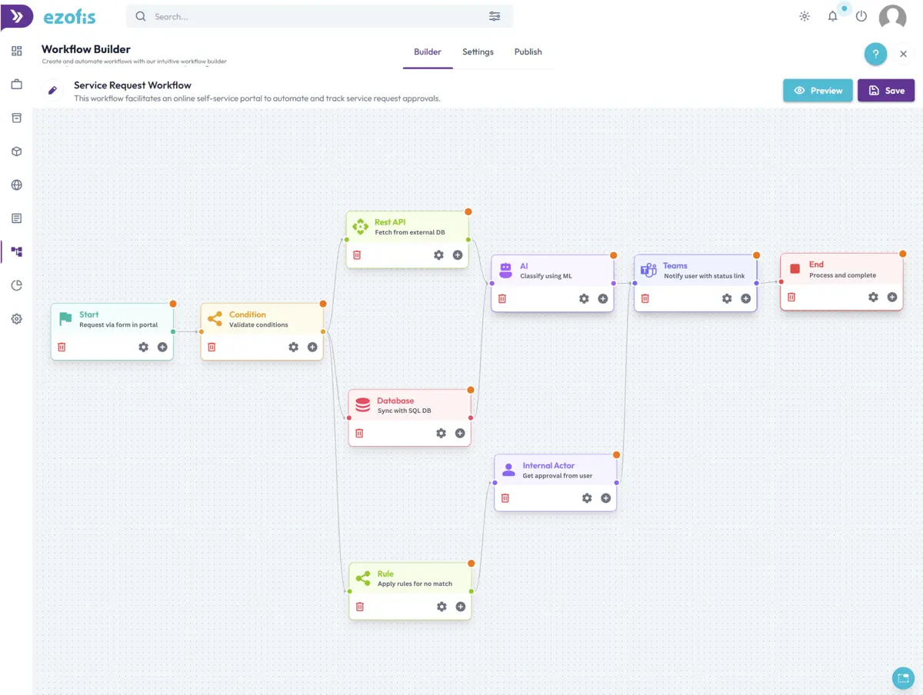Click the orange status dot on End node
The height and width of the screenshot is (695, 923).
click(x=903, y=254)
